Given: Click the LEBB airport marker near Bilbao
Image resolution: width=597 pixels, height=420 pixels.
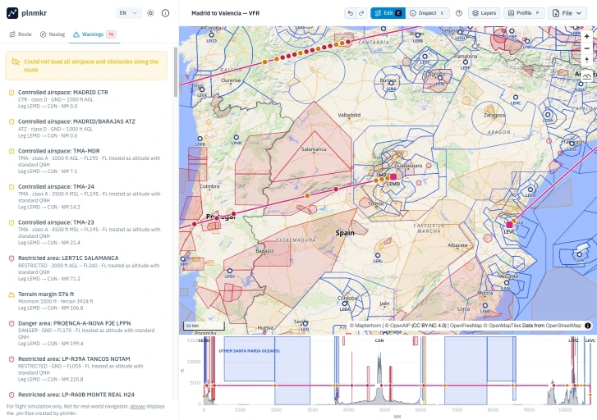Looking at the screenshot, I should pos(418,35).
